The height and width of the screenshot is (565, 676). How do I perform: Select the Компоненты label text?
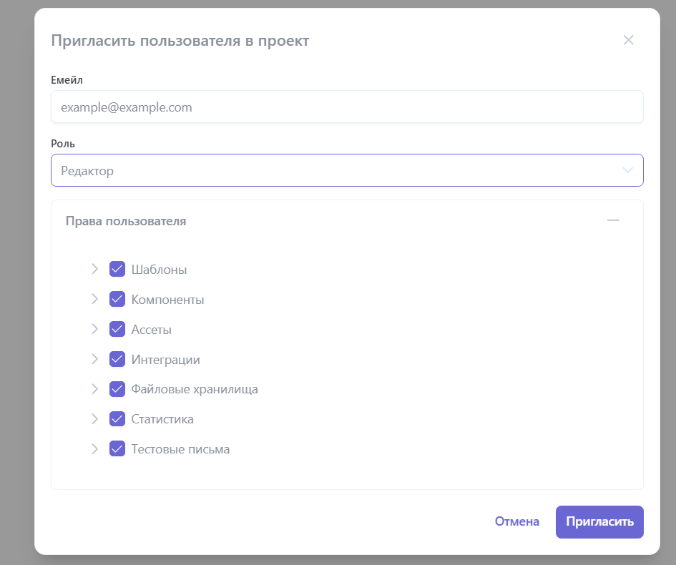pos(167,300)
